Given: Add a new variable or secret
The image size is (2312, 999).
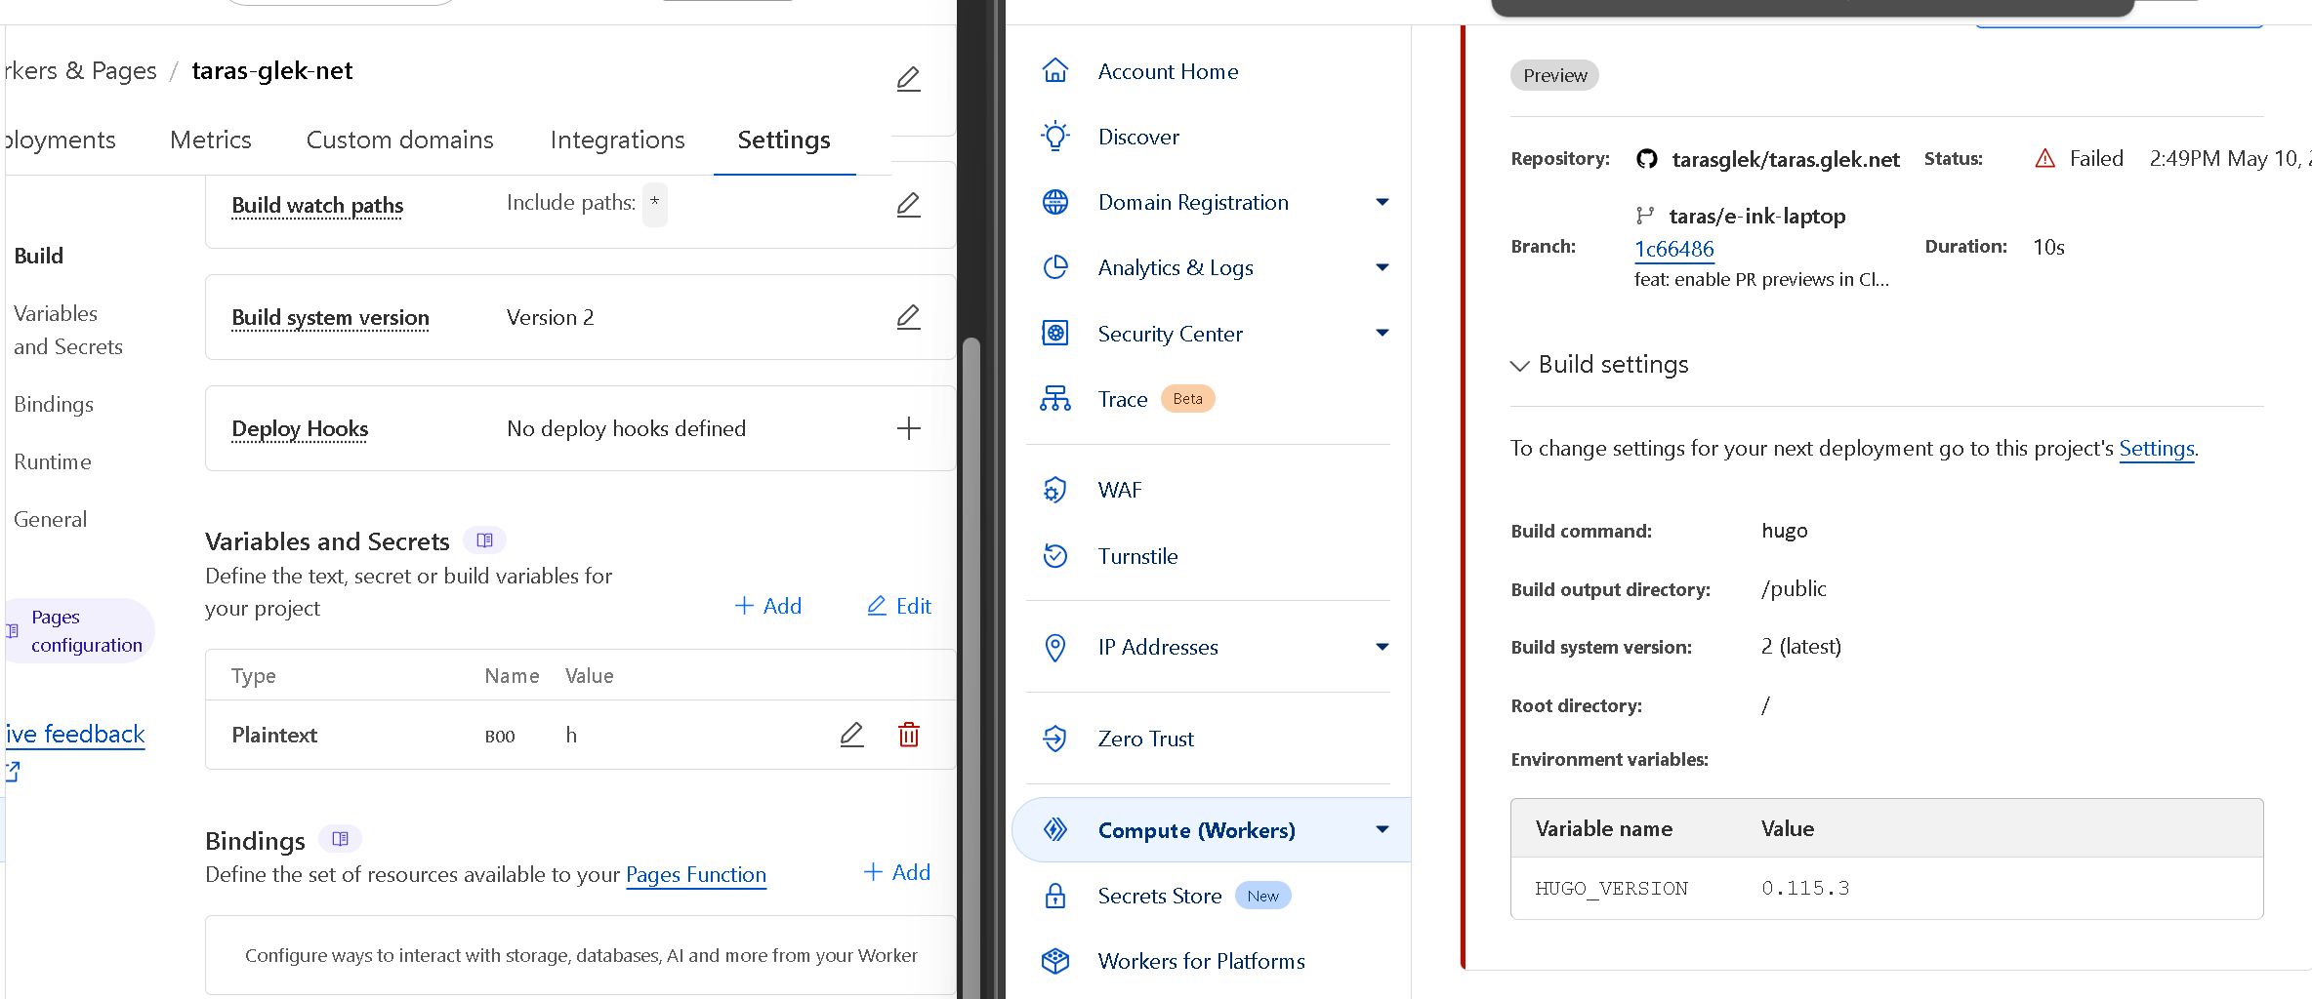Looking at the screenshot, I should tap(768, 606).
